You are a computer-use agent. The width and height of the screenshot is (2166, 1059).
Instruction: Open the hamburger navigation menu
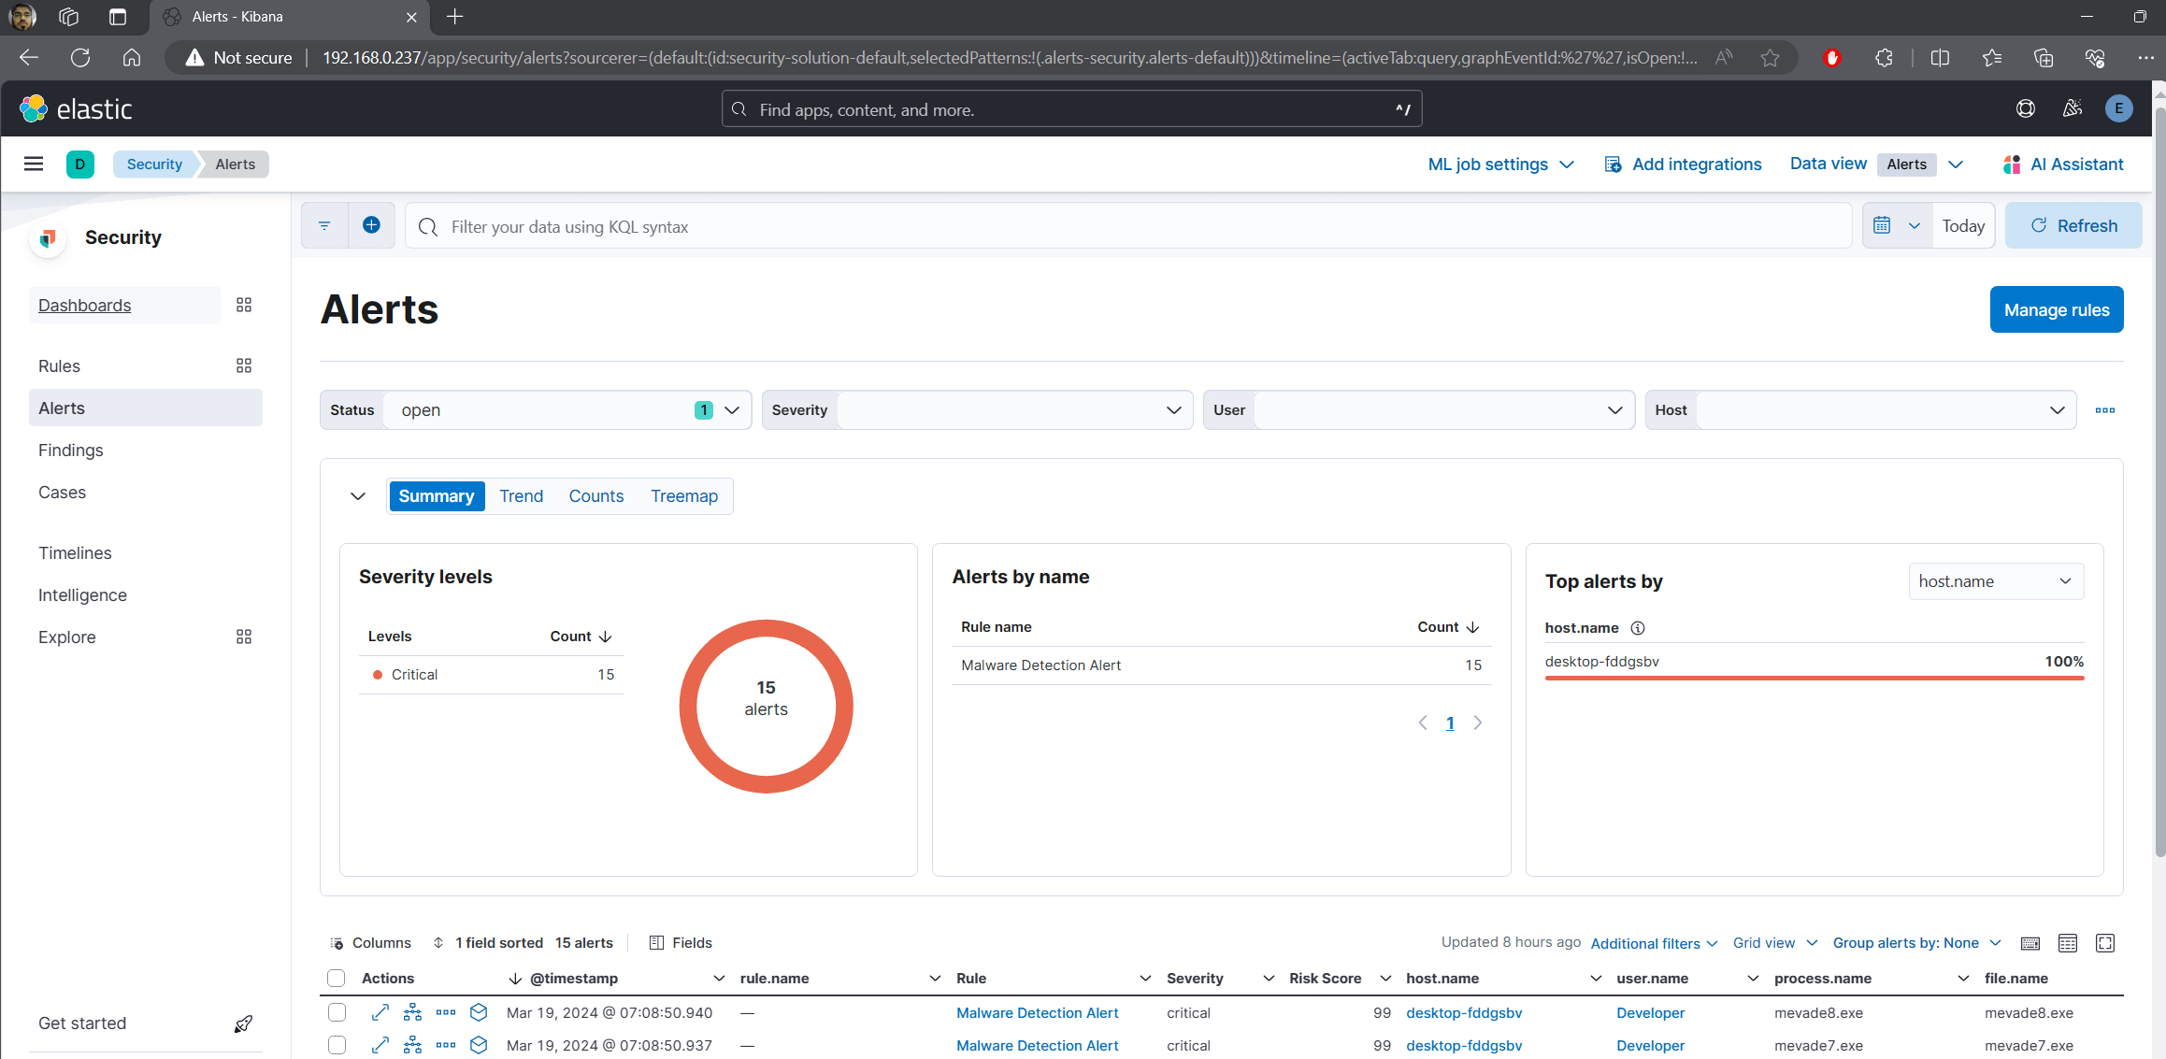point(34,165)
